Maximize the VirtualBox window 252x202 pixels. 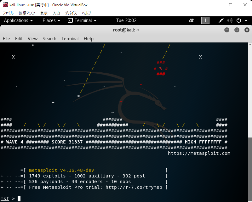(231, 5)
